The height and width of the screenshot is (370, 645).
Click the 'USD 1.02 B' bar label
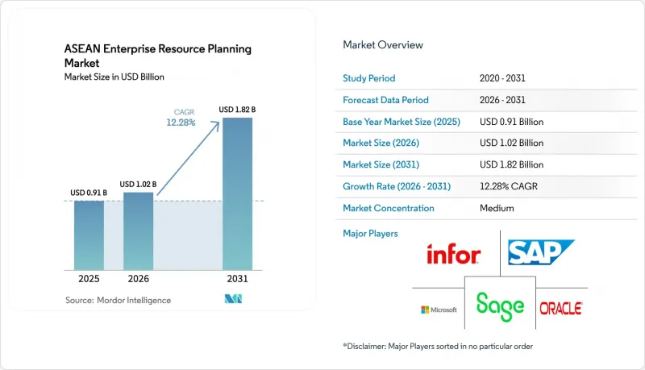pyautogui.click(x=138, y=184)
